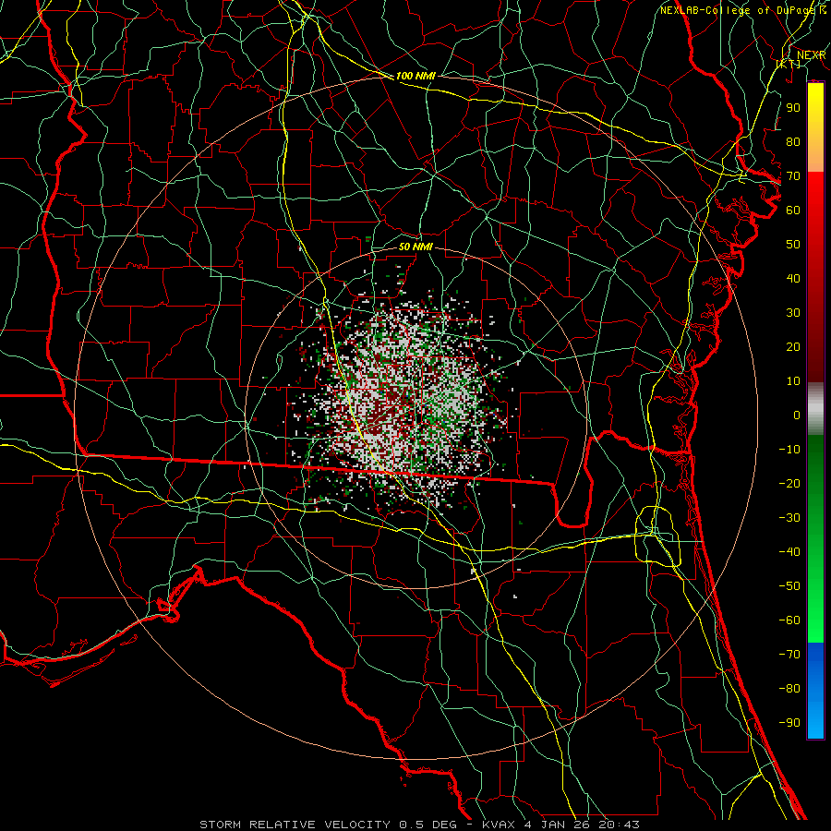Click the light blue bottom color bar segment
Screen dimensions: 831x831
[815, 721]
